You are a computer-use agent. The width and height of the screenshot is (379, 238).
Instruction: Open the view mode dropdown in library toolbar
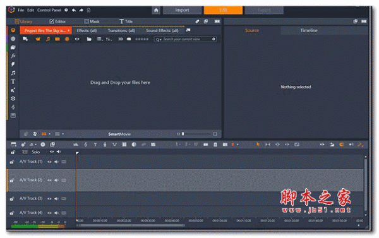coord(100,39)
